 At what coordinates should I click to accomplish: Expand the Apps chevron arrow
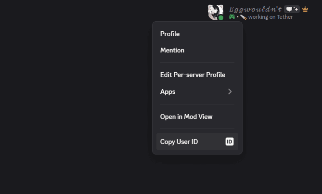230,91
